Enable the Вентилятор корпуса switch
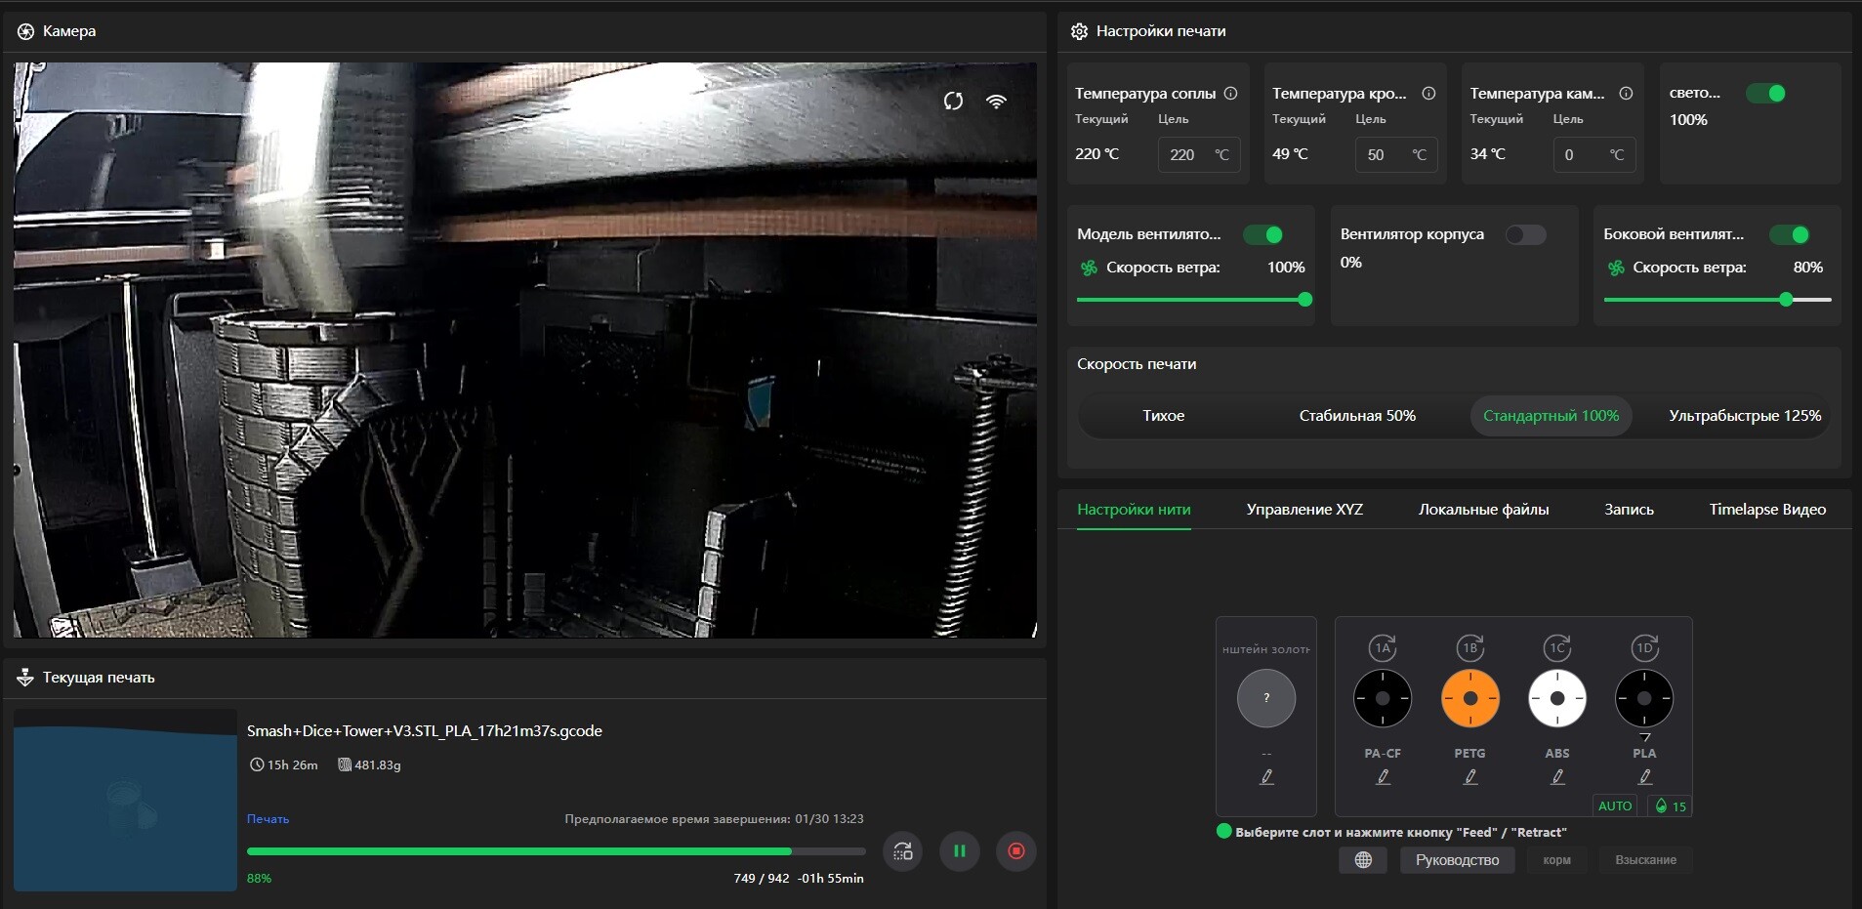 tap(1525, 234)
